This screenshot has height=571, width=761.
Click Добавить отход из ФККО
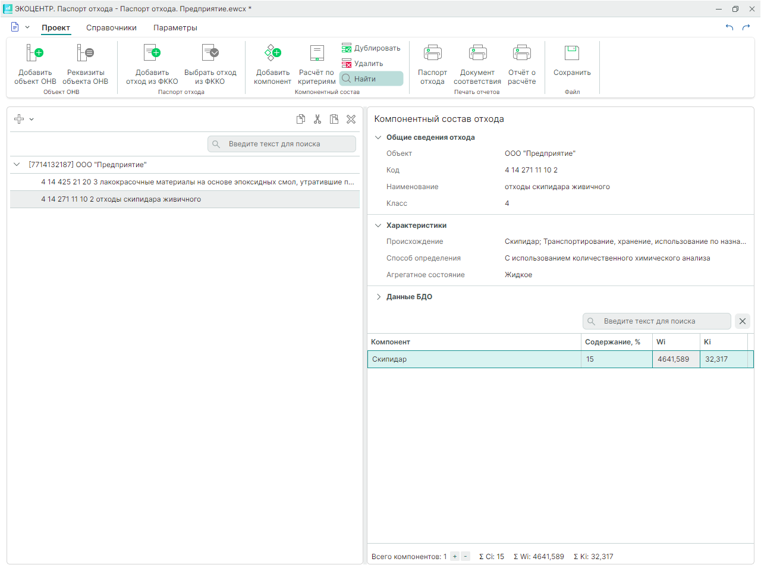pyautogui.click(x=152, y=64)
